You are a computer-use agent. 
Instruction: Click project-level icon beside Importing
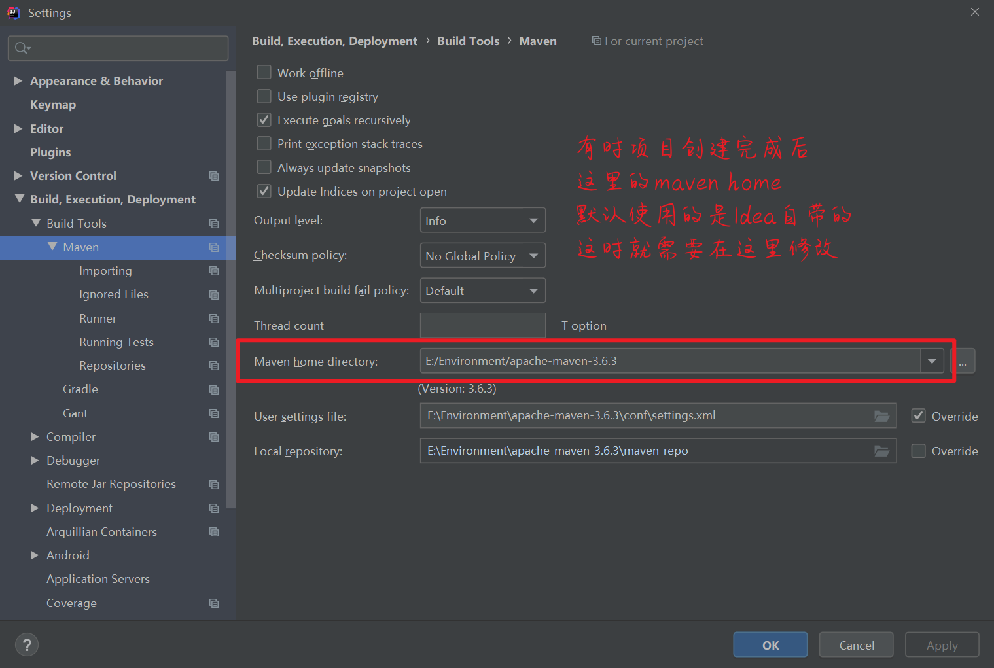(x=214, y=271)
